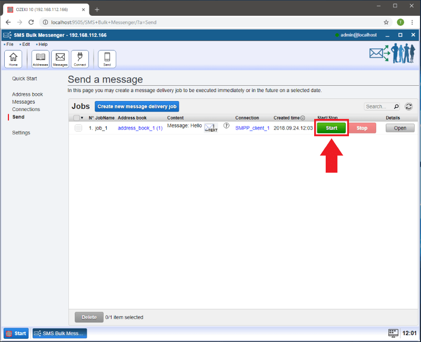The height and width of the screenshot is (342, 421).
Task: Click the SMS Bulk Messenger title bar envelope icon
Action: tap(7, 35)
